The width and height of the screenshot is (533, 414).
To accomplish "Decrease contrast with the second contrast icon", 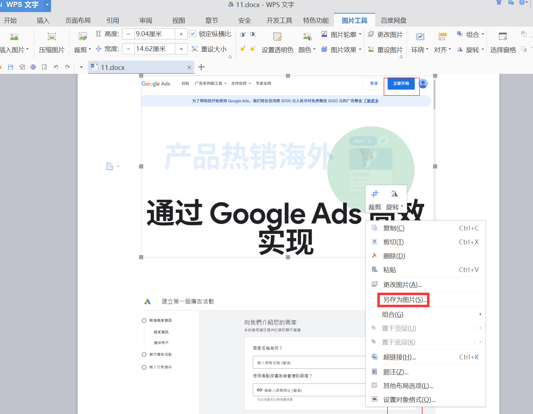I will click(252, 34).
